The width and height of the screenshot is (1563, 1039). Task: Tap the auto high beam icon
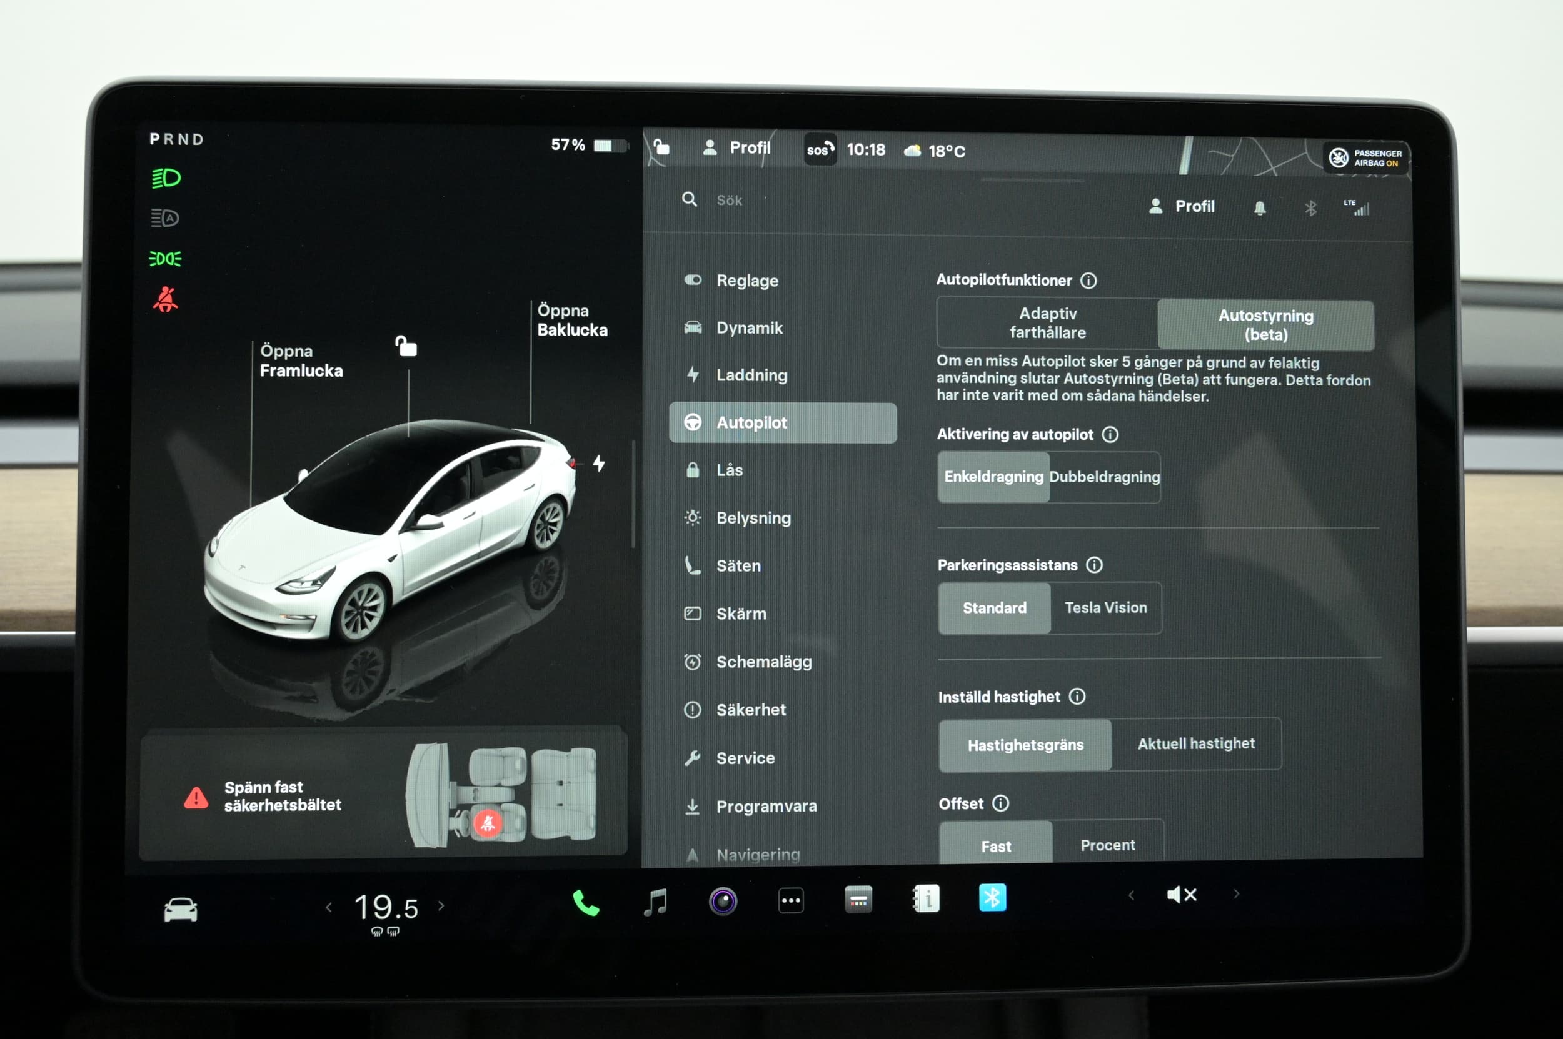(x=164, y=217)
